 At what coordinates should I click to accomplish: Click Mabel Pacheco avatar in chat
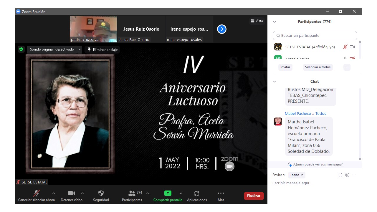(x=278, y=121)
